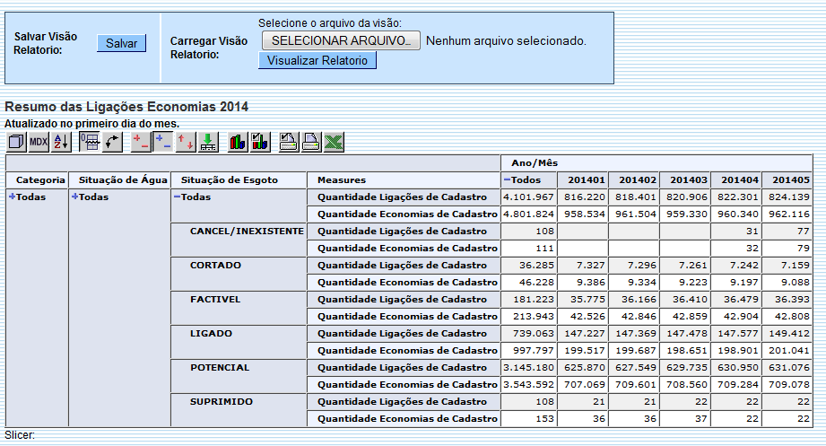Screen dimensions: 826x446
Task: Open the A-Z sort options
Action: pyautogui.click(x=61, y=142)
